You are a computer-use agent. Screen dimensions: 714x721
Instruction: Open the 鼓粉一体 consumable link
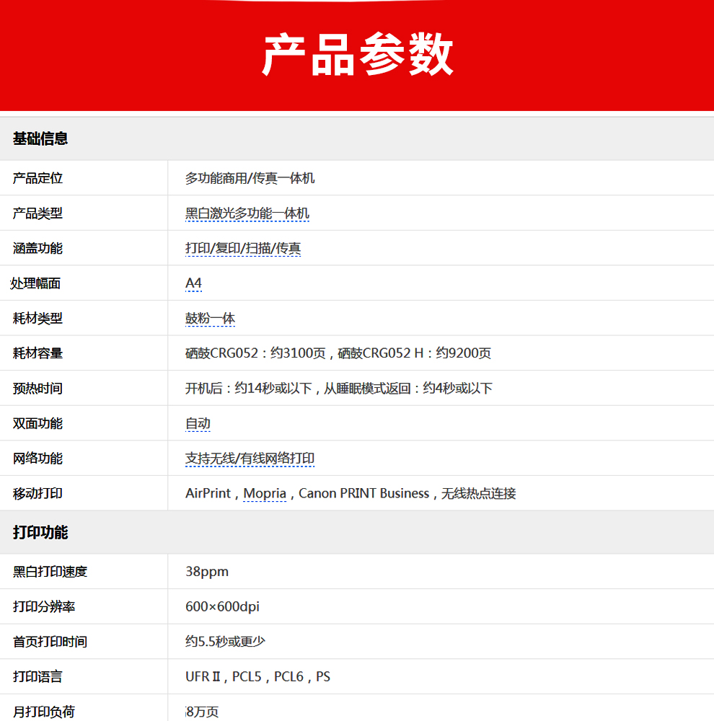[210, 318]
